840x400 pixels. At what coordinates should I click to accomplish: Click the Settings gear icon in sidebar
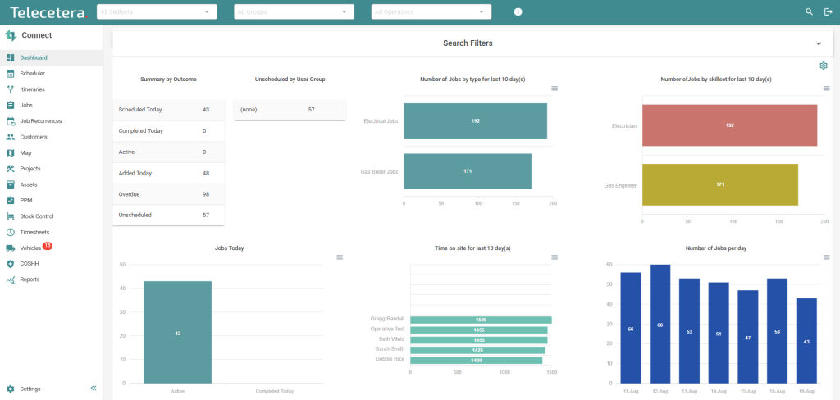pyautogui.click(x=10, y=389)
